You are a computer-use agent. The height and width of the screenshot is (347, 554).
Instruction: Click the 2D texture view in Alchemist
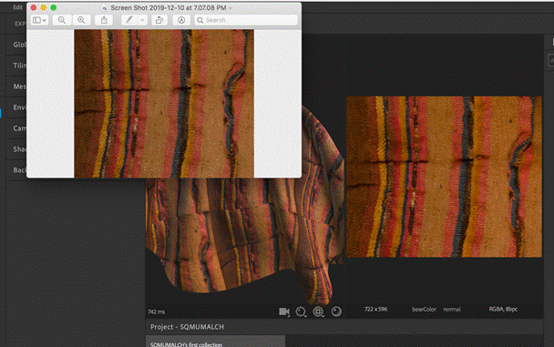(x=444, y=177)
